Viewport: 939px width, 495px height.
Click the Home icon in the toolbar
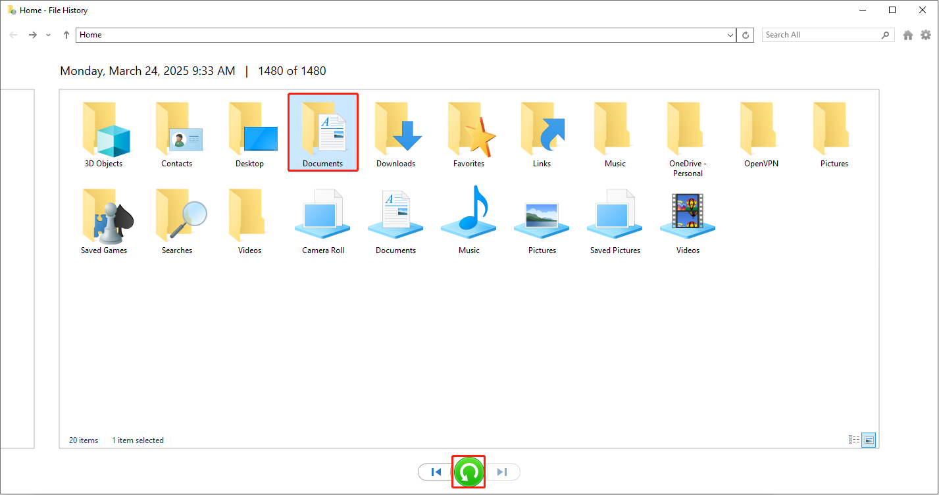907,34
